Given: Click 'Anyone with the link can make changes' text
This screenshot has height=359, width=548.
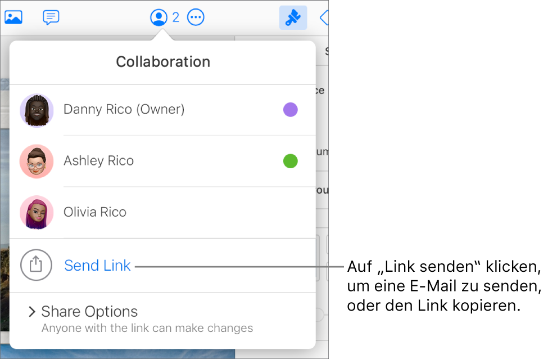Looking at the screenshot, I should [147, 328].
